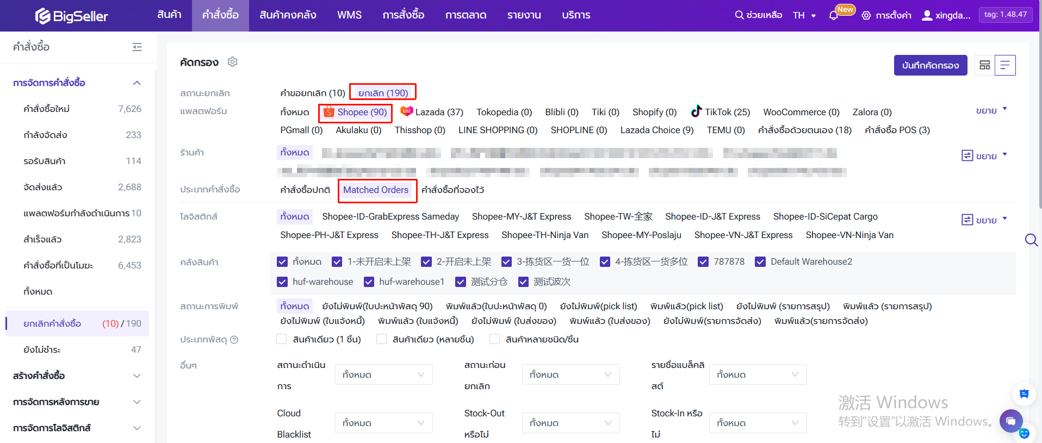Open the notification bell icon
This screenshot has width=1042, height=443.
[x=833, y=16]
